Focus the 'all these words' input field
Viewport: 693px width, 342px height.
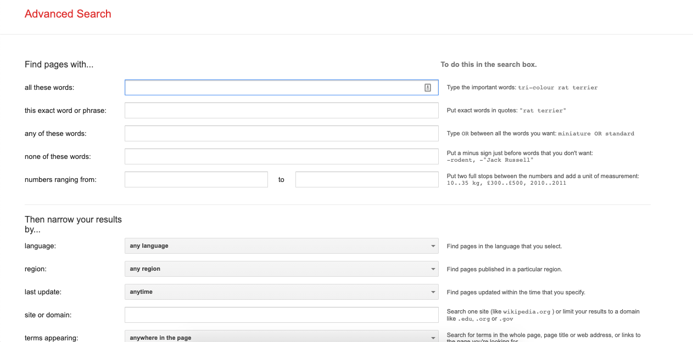pyautogui.click(x=281, y=88)
